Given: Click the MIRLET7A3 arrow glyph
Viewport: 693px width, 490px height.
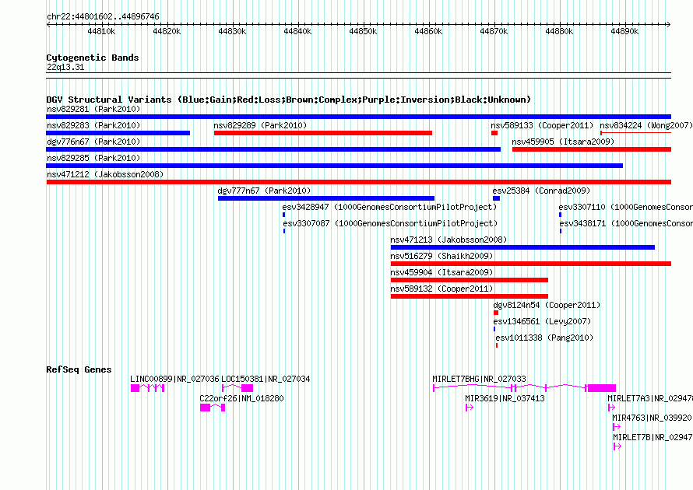Looking at the screenshot, I should (x=611, y=408).
